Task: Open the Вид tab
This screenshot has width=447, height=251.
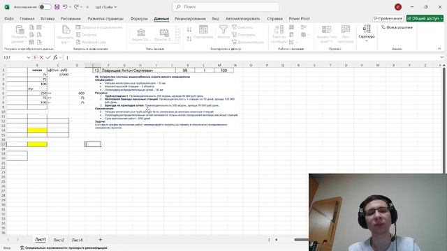Action: tap(216, 19)
